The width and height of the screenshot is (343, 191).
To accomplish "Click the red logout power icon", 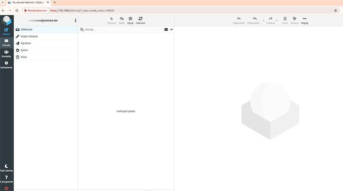I will [x=6, y=188].
